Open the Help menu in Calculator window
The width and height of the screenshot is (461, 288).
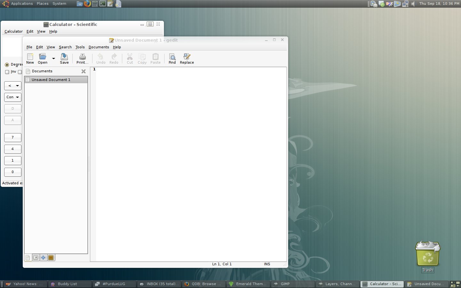[x=53, y=31]
